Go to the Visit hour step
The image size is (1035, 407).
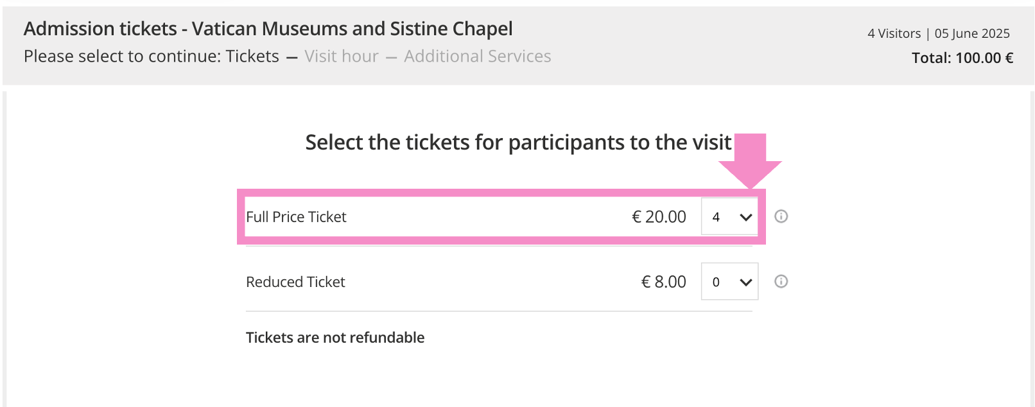click(342, 56)
